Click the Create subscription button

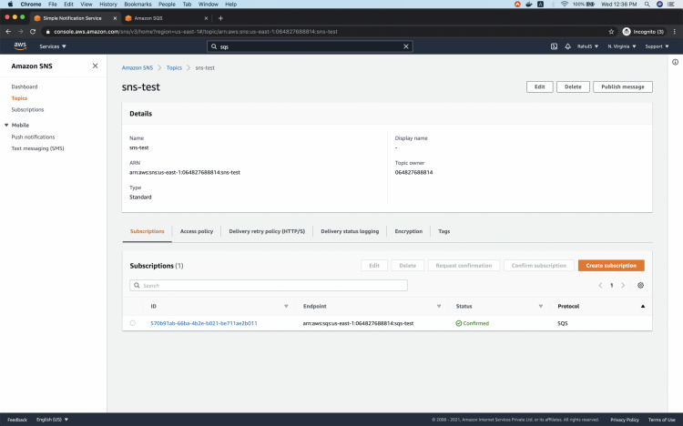(x=610, y=265)
